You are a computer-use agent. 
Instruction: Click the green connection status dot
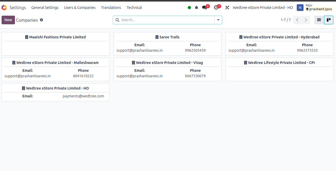(189, 8)
